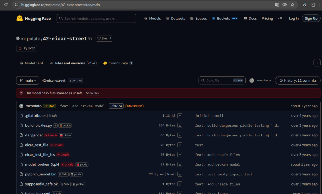Viewport: 322px width, 194px height.
Task: Click the Hugging Face logo icon
Action: click(19, 19)
